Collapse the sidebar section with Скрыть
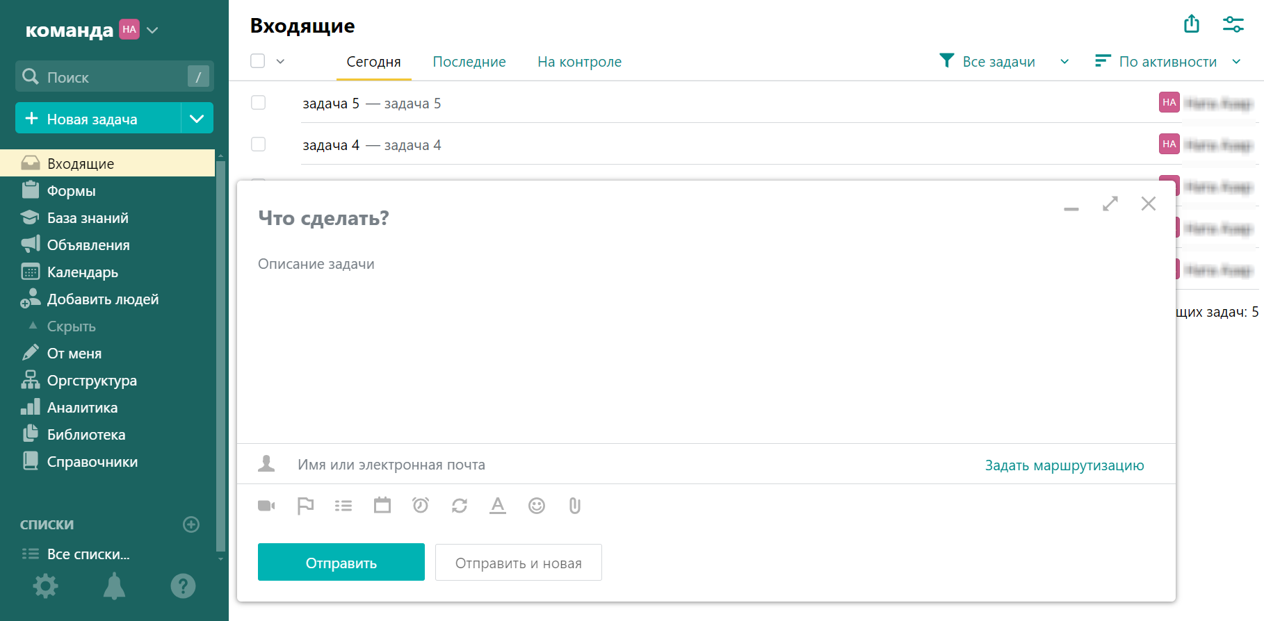This screenshot has width=1264, height=621. pyautogui.click(x=71, y=326)
